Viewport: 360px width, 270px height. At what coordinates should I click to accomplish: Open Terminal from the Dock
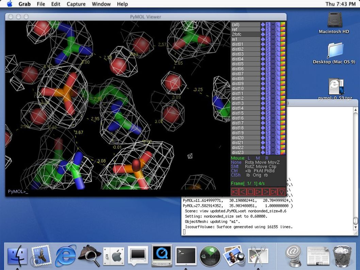click(186, 255)
